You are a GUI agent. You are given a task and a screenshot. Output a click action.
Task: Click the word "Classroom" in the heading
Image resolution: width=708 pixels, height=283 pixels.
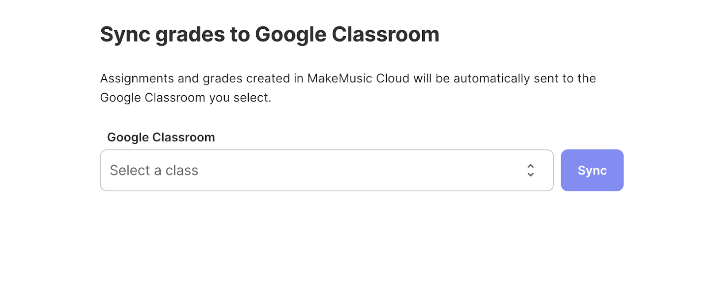point(385,35)
